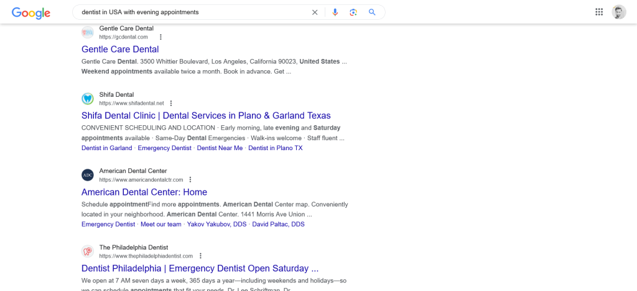Click the CONVENIENT SCHEDULING AND LOCATION snippet
The height and width of the screenshot is (291, 637).
point(213,133)
